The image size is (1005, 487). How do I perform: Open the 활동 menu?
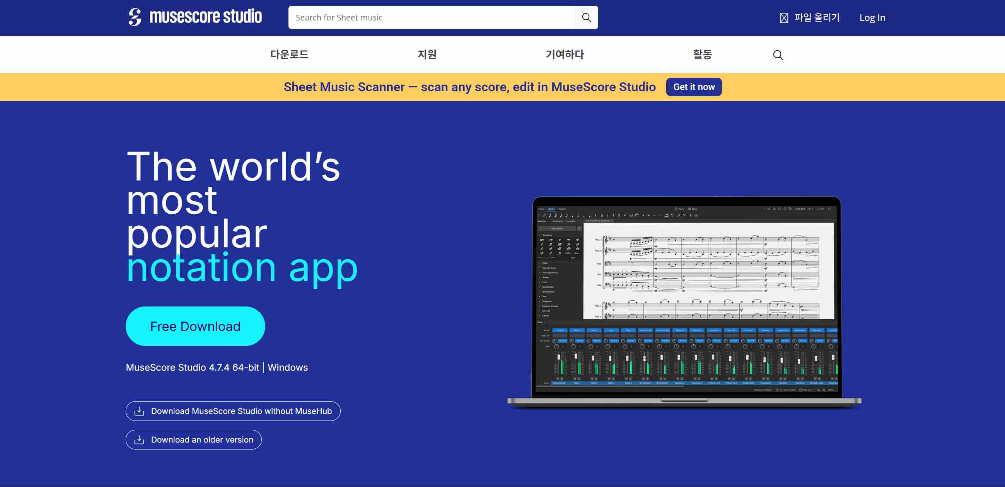pyautogui.click(x=702, y=54)
